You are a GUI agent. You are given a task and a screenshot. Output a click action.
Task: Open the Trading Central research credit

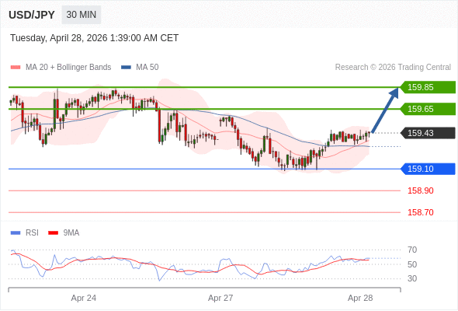(x=393, y=68)
